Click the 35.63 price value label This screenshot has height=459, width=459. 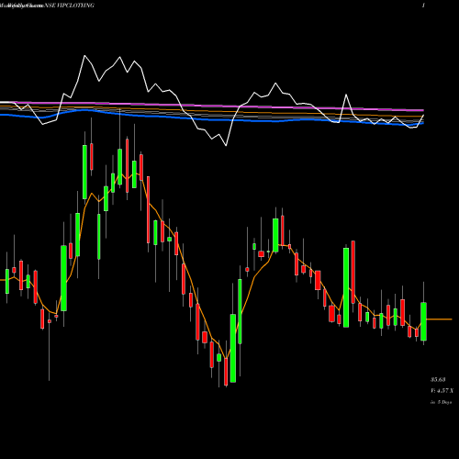pyautogui.click(x=438, y=380)
